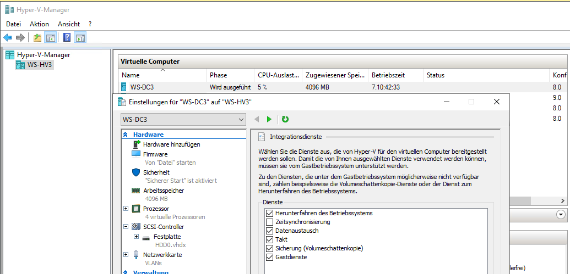The height and width of the screenshot is (274, 570).
Task: Sort by the Status column header
Action: (486, 75)
